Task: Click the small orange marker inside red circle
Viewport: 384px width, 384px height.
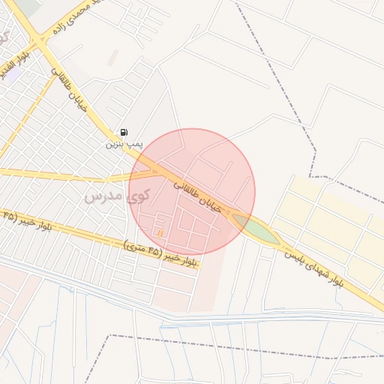Action: click(x=160, y=234)
